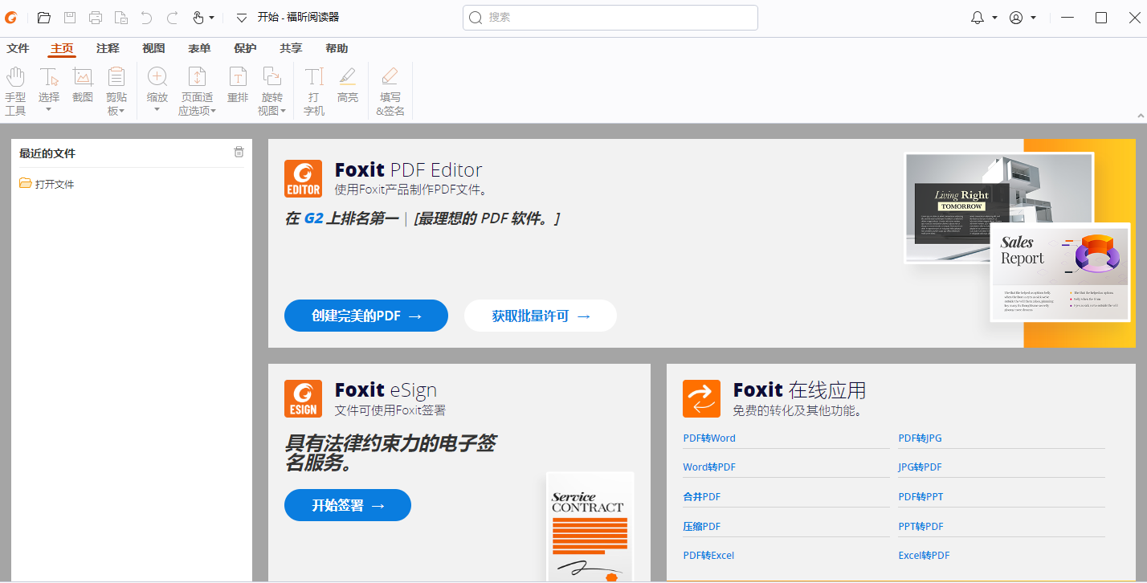The height and width of the screenshot is (583, 1147).
Task: Switch to the Comment (注释) tab
Action: point(108,49)
